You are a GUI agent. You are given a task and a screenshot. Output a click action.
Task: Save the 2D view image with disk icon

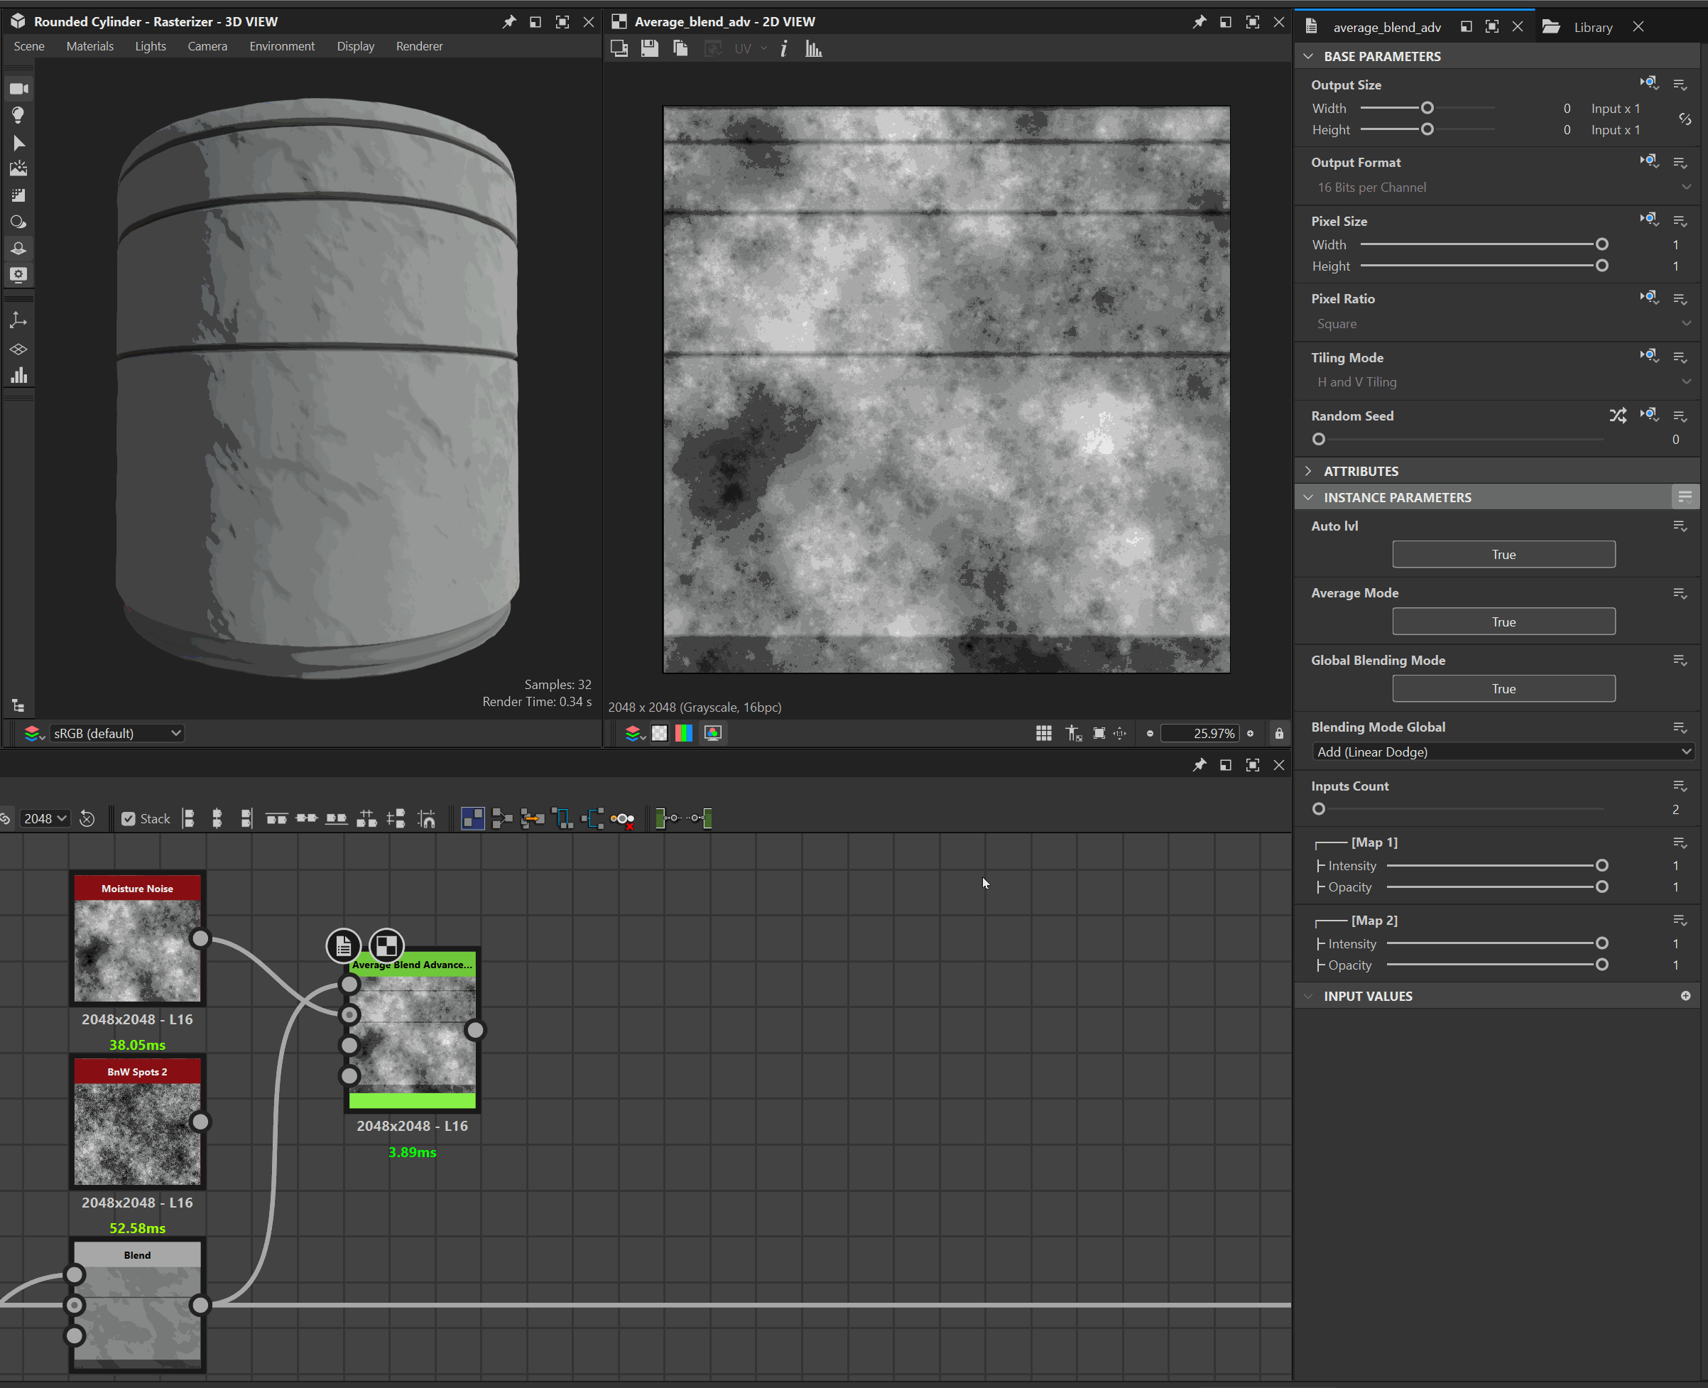coord(649,49)
